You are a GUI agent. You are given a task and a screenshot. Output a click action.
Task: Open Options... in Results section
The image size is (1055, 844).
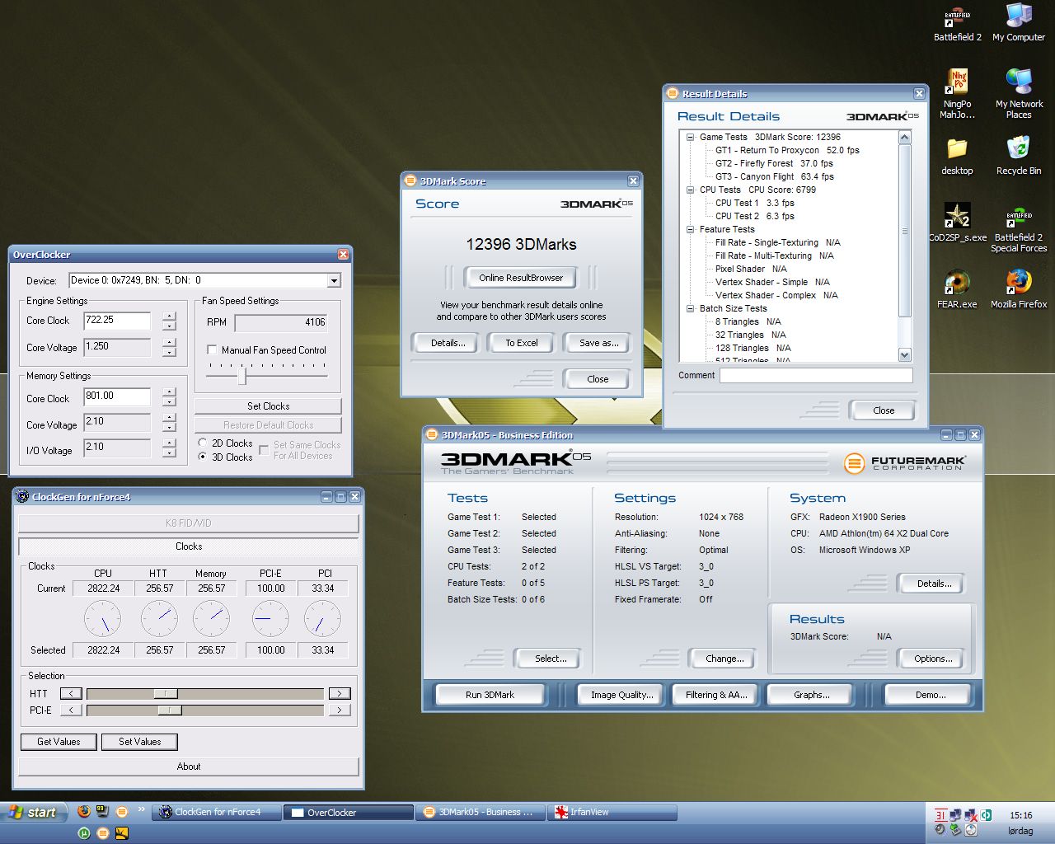click(x=932, y=659)
